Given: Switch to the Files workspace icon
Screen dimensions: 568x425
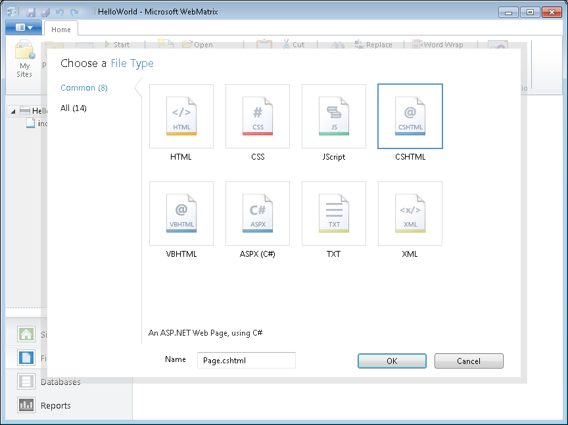Looking at the screenshot, I should pos(26,357).
